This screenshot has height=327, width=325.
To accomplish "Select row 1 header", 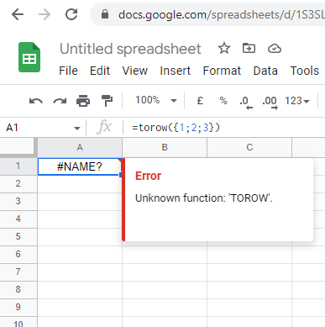I will (18, 166).
